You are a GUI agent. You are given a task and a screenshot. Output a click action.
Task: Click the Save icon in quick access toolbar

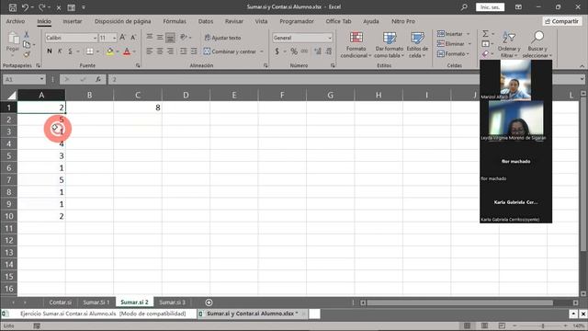[12, 7]
